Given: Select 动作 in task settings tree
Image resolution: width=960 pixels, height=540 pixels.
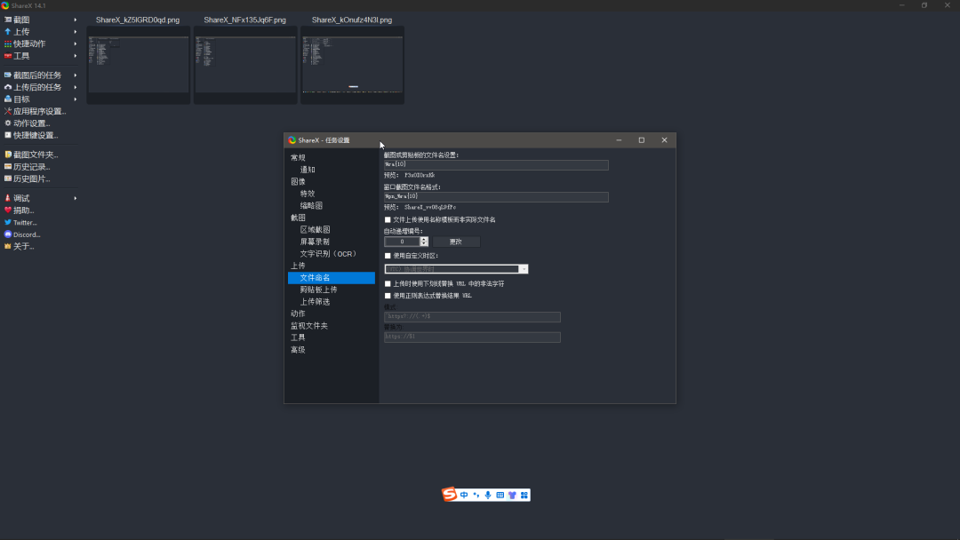Looking at the screenshot, I should [298, 314].
